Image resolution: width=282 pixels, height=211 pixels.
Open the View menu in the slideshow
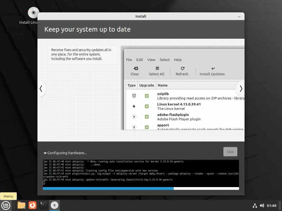[x=151, y=60]
